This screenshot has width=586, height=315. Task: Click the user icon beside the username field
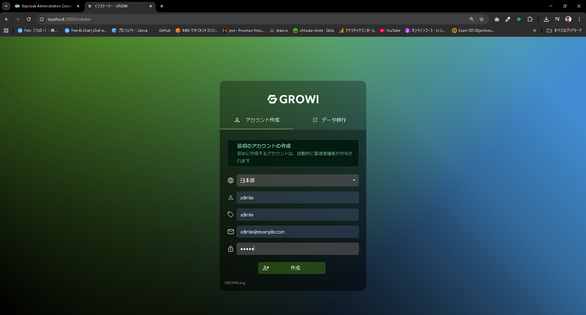(x=231, y=197)
